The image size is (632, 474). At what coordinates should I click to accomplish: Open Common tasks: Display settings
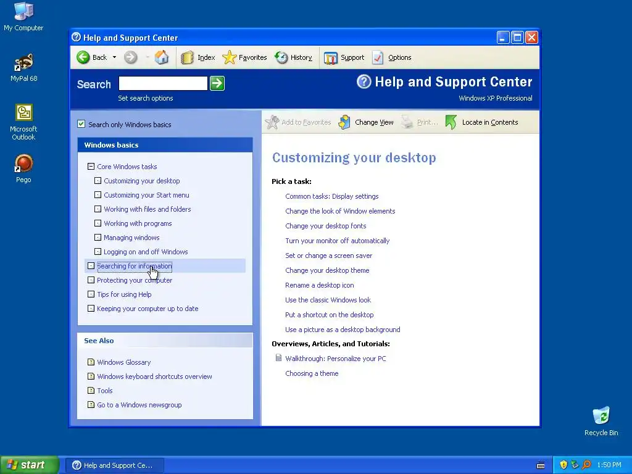[x=331, y=196]
